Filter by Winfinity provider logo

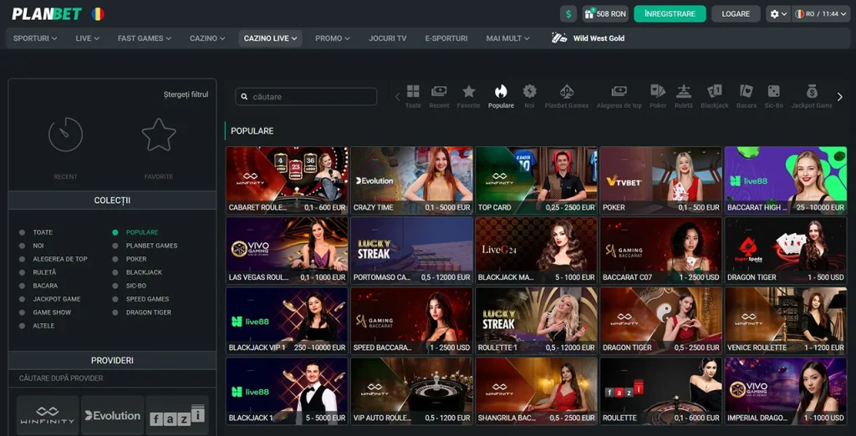coord(48,415)
